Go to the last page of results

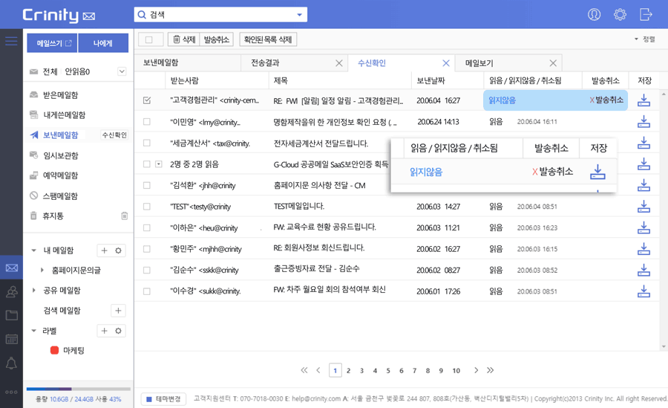pyautogui.click(x=491, y=370)
